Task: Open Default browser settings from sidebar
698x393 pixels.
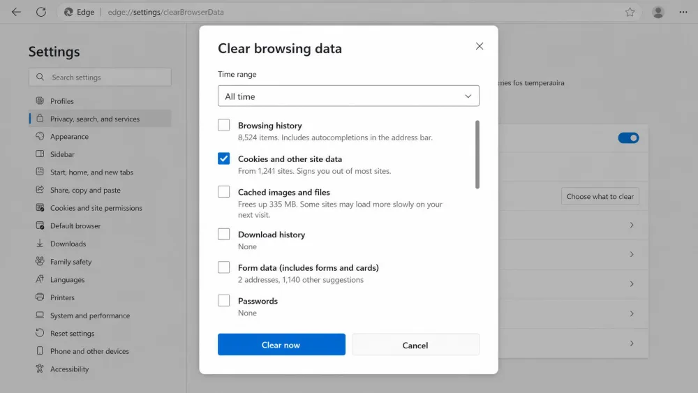Action: (100, 225)
